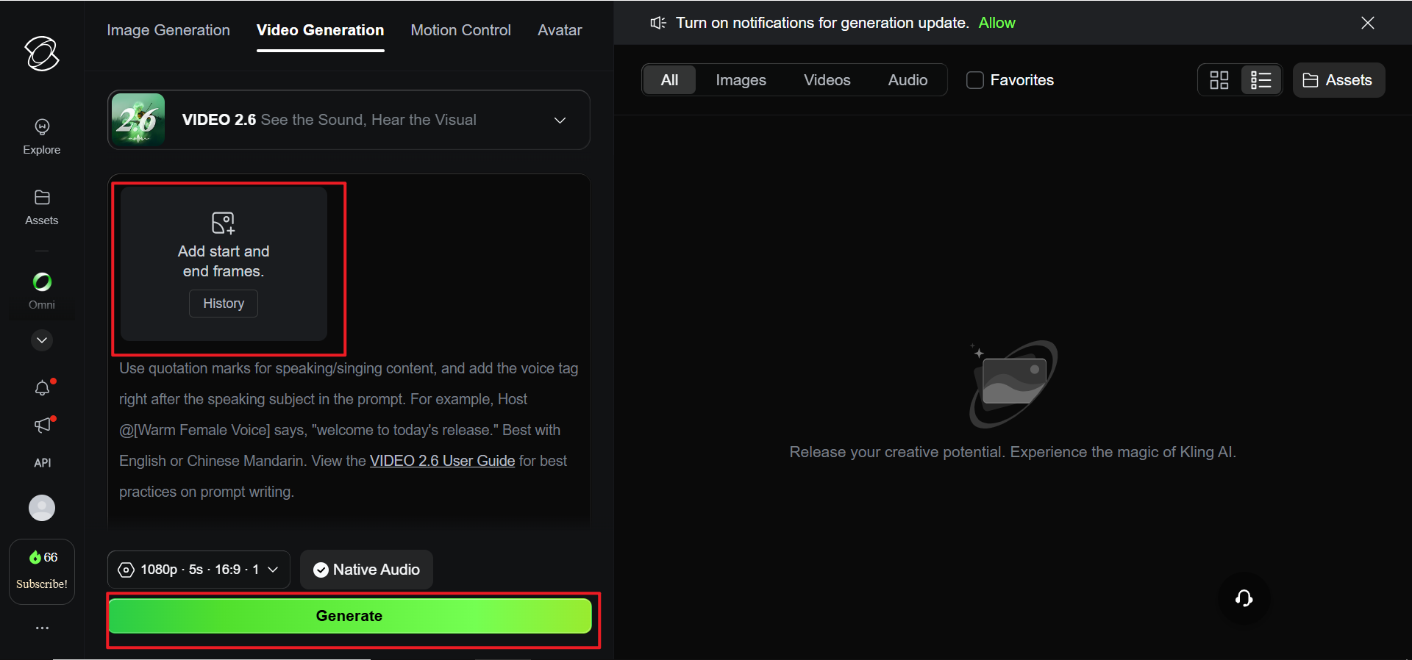Click the Subscribe credits box
The width and height of the screenshot is (1412, 660).
click(x=42, y=571)
